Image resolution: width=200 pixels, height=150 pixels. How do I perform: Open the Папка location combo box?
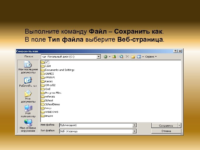pyautogui.click(x=71, y=57)
